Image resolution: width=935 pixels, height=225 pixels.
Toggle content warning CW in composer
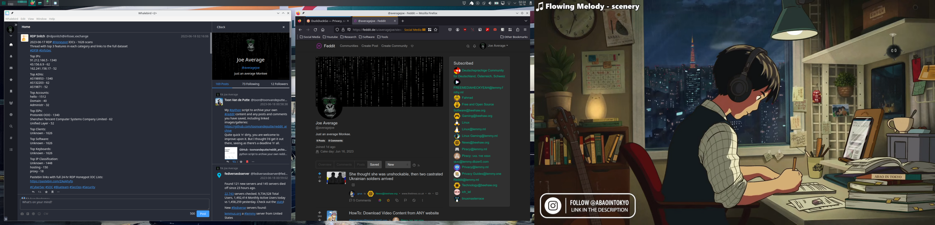click(x=46, y=214)
